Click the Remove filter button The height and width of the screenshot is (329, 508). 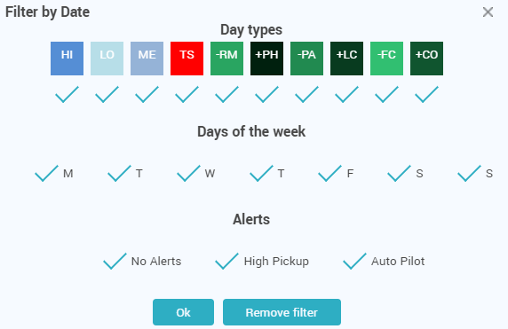point(282,312)
